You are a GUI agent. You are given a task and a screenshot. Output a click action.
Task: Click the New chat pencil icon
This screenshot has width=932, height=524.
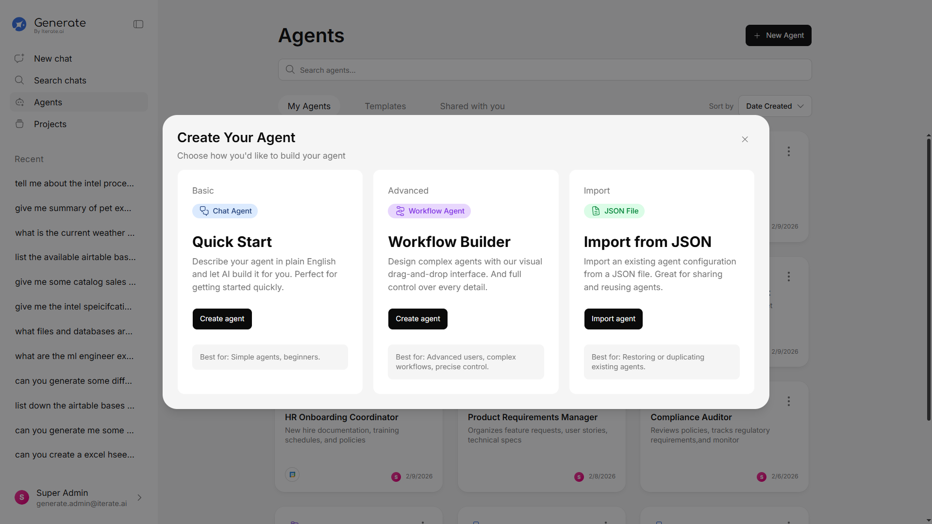pos(19,59)
